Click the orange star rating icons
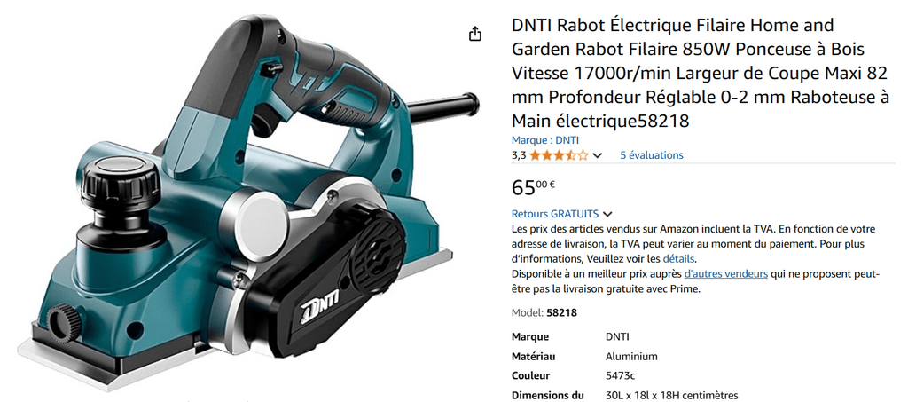Image resolution: width=908 pixels, height=402 pixels. click(559, 155)
